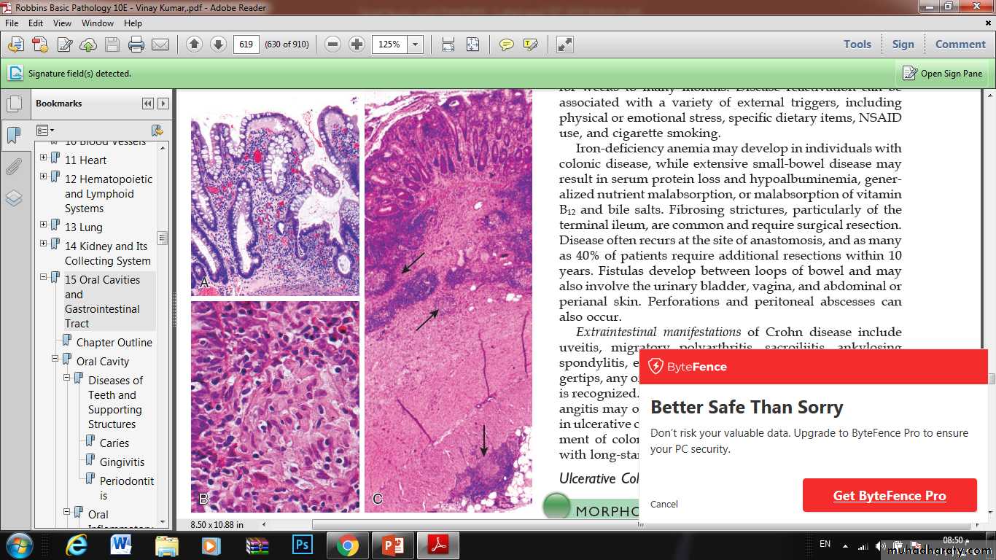The width and height of the screenshot is (996, 560).
Task: Click the Get ByteFence Pro button
Action: click(889, 496)
